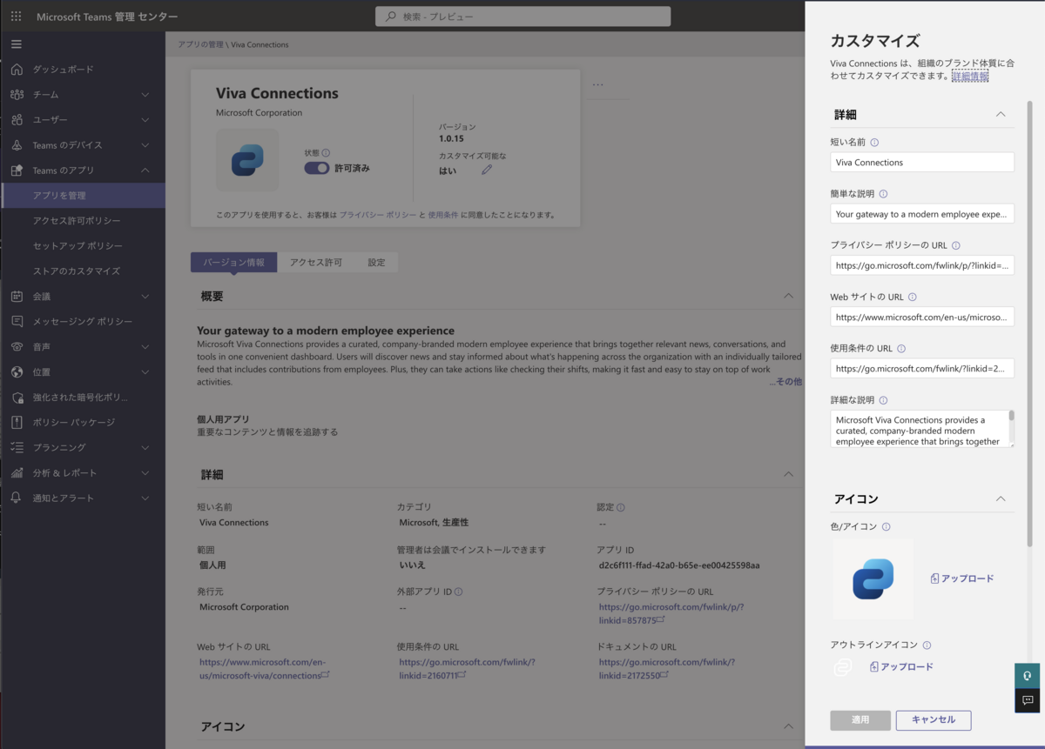Click the 使用条件の URL input field in the panel
1045x749 pixels.
coord(922,368)
